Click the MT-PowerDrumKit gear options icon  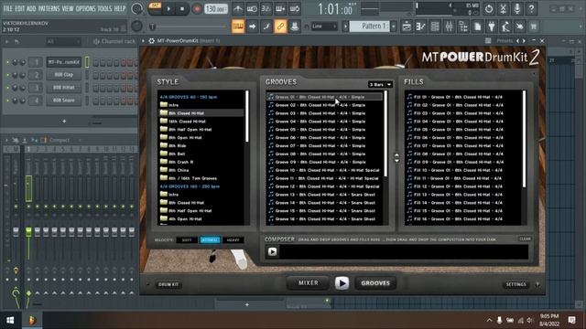152,40
